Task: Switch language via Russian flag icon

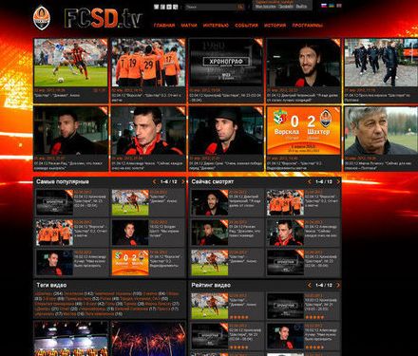Action: pos(324,6)
